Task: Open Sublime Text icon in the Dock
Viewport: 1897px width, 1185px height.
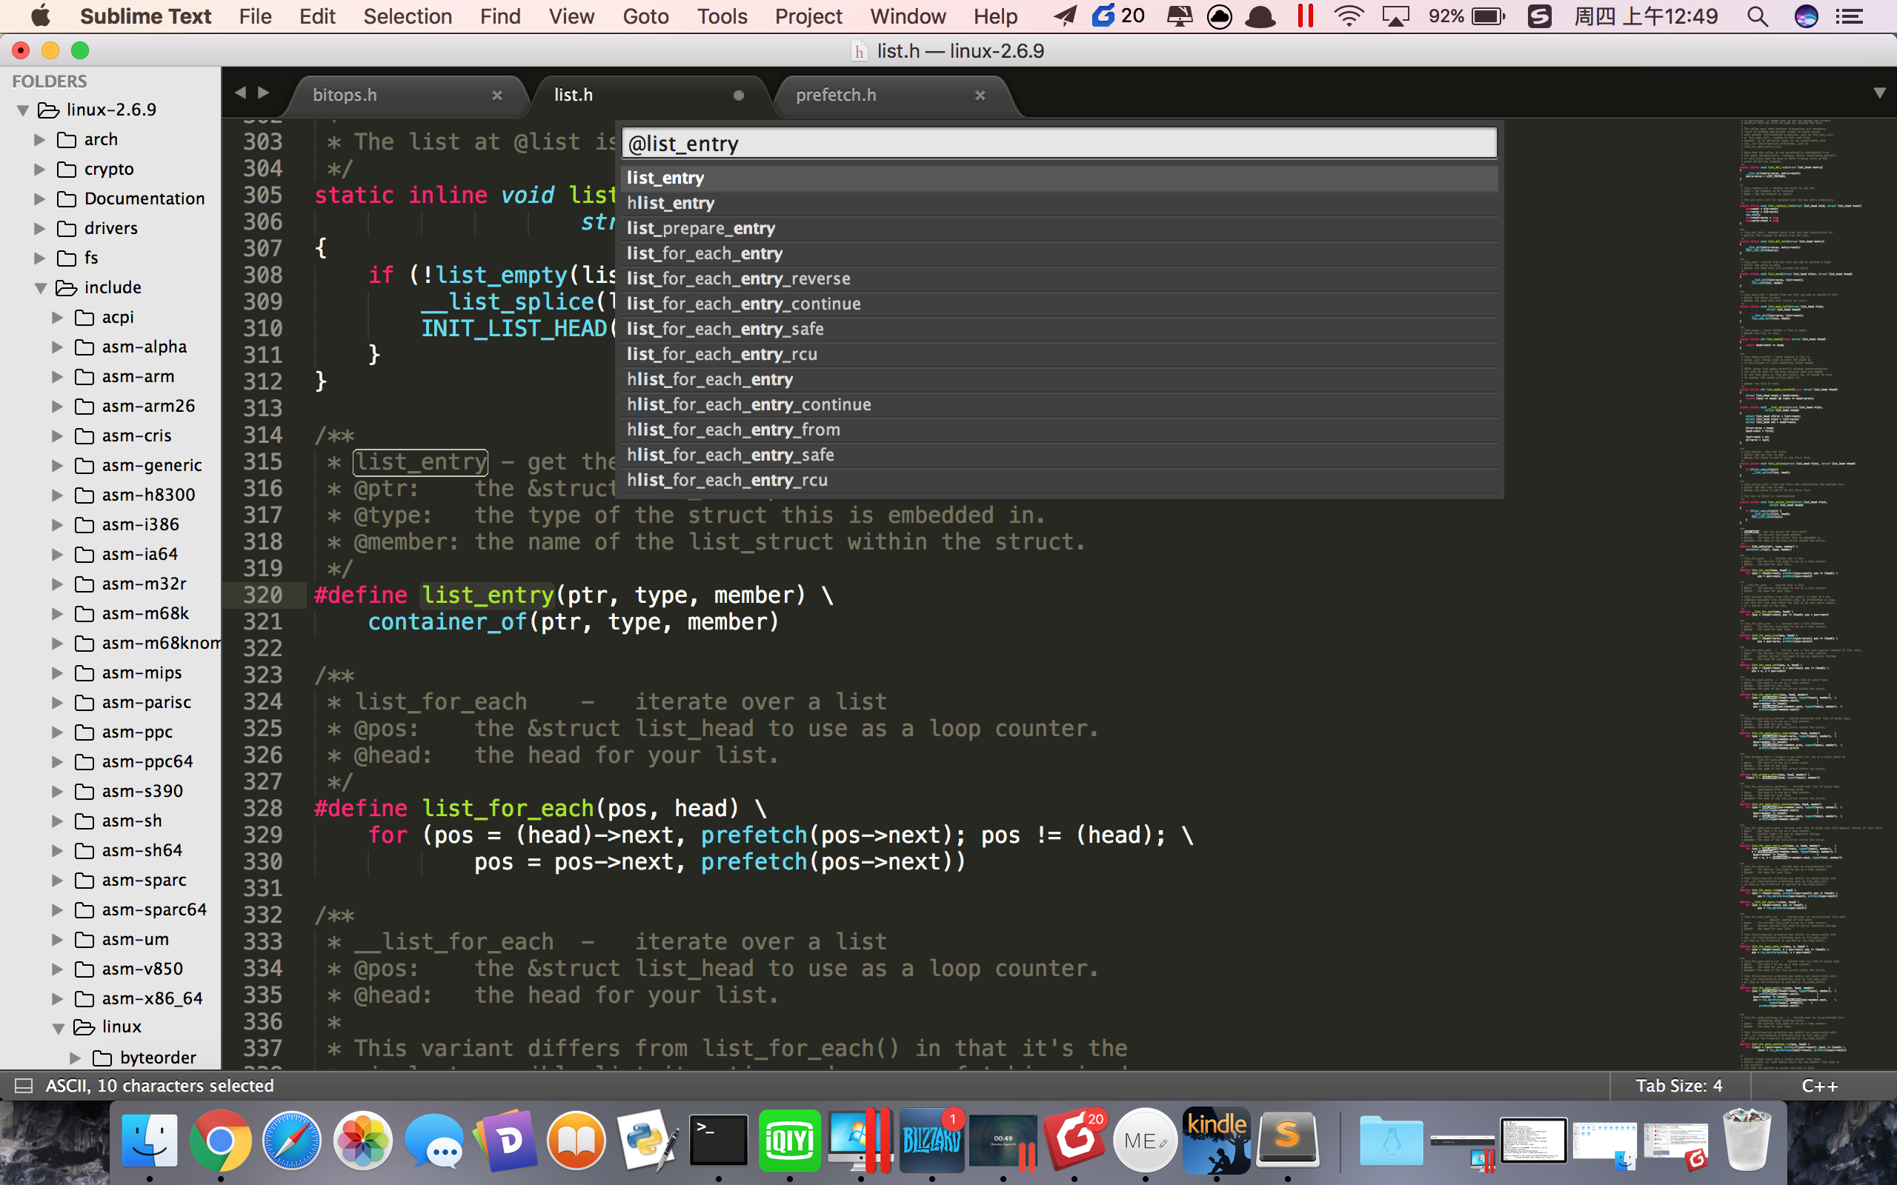Action: click(x=1287, y=1140)
